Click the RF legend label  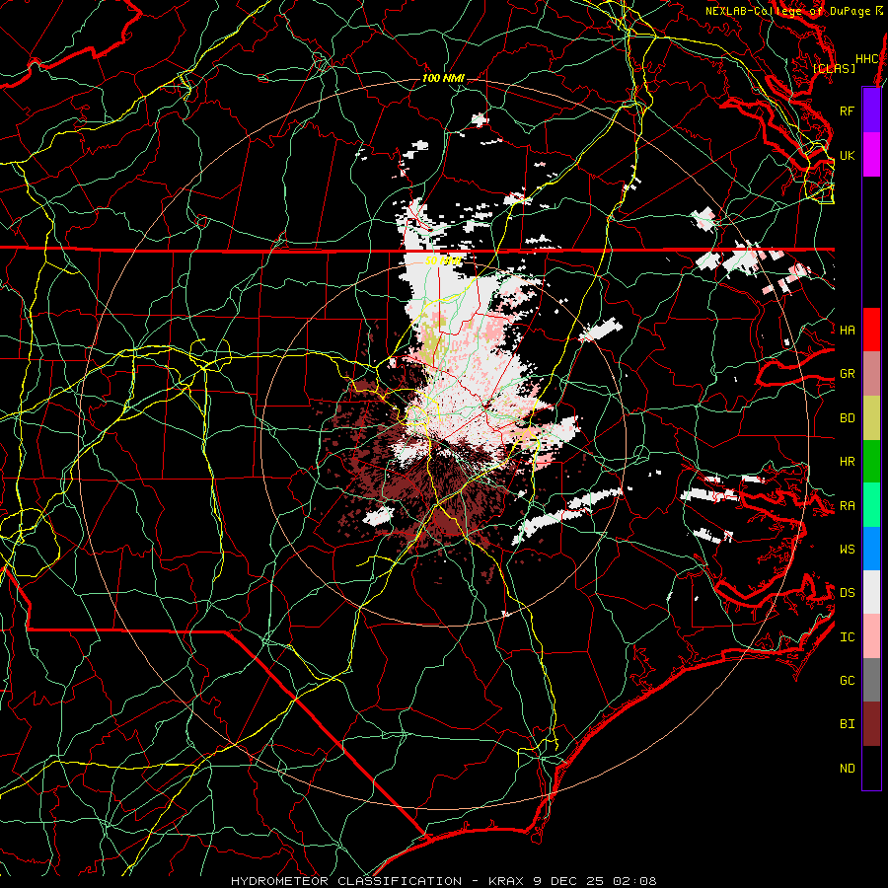848,111
